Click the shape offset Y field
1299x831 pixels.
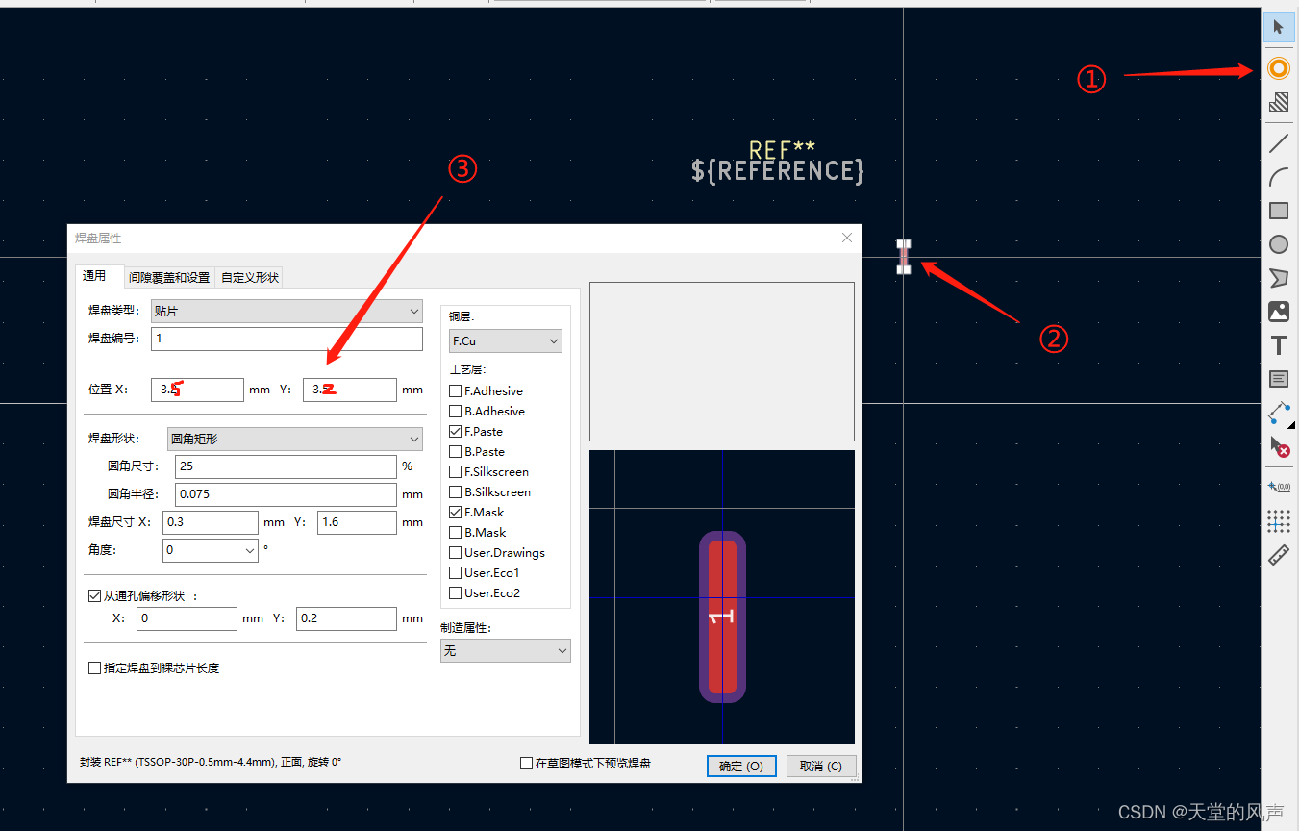[x=346, y=618]
